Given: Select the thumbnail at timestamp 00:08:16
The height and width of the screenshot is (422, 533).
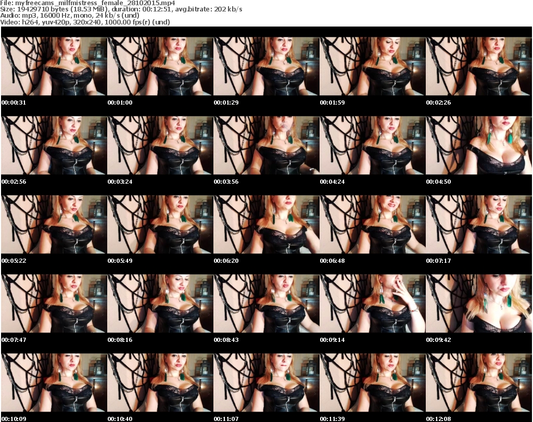Looking at the screenshot, I should click(x=160, y=303).
